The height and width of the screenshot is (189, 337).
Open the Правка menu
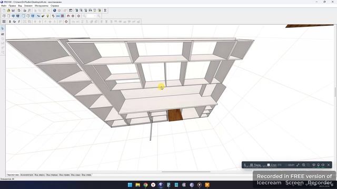pyautogui.click(x=12, y=6)
